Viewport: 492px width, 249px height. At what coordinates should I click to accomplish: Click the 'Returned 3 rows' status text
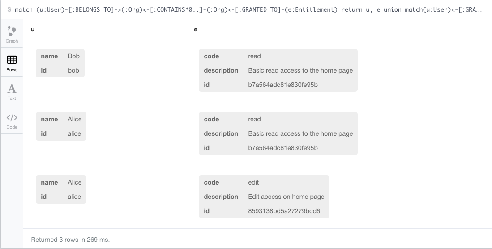[x=70, y=240]
